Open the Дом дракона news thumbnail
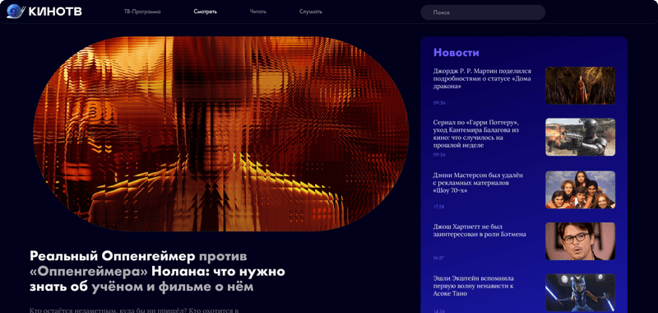 tap(580, 86)
